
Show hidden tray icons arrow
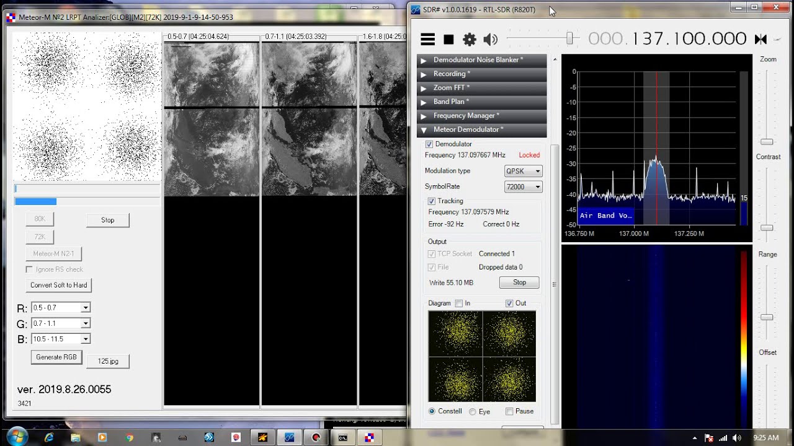(x=695, y=438)
